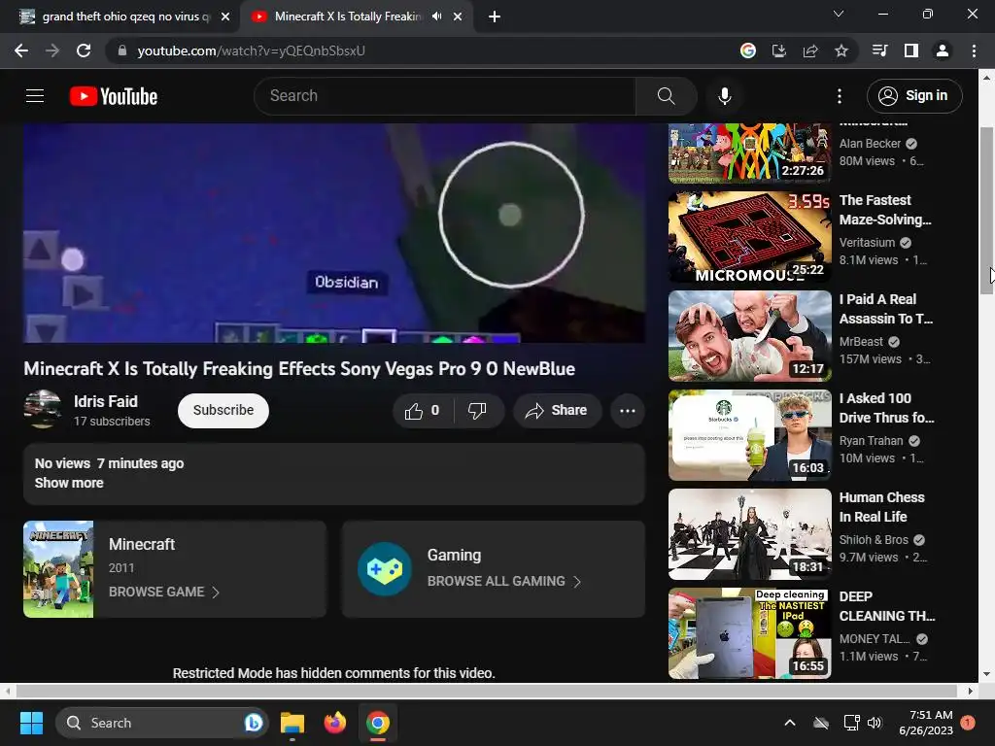Open the Idris Faid channel name link
Viewport: 995px width, 746px height.
click(x=105, y=401)
